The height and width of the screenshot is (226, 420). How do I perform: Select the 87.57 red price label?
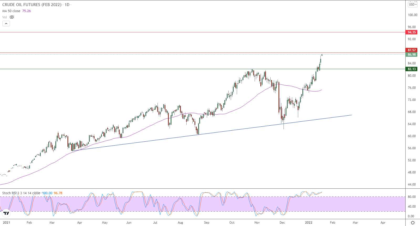(412, 50)
